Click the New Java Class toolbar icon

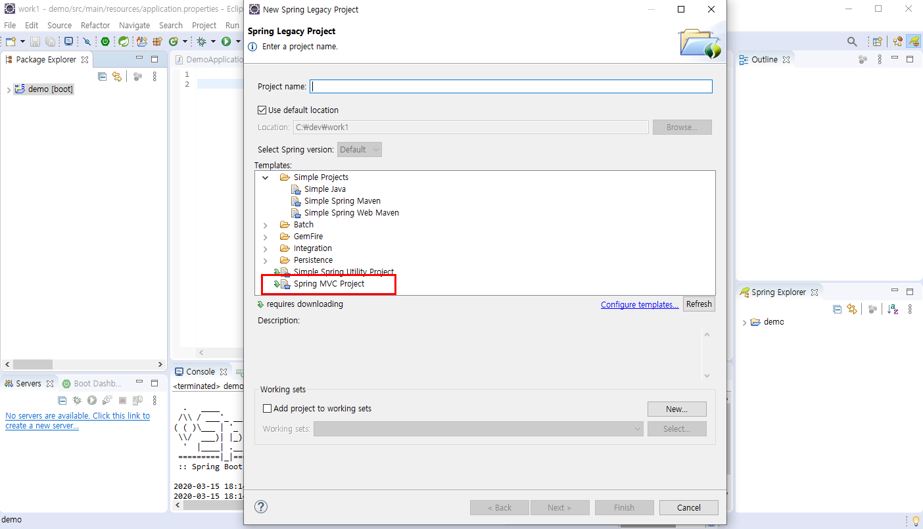click(x=174, y=41)
